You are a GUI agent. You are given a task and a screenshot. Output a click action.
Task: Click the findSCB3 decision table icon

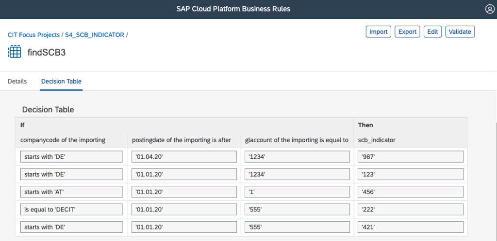(14, 52)
